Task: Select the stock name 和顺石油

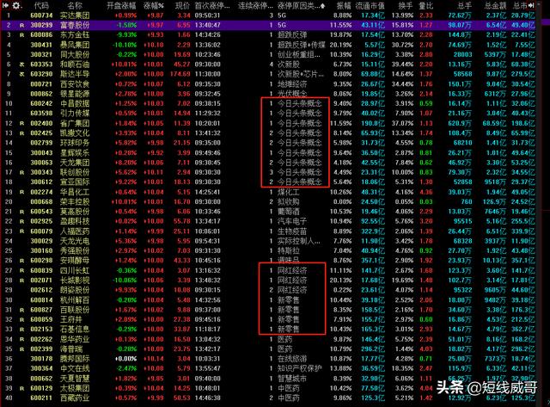Action: click(75, 65)
